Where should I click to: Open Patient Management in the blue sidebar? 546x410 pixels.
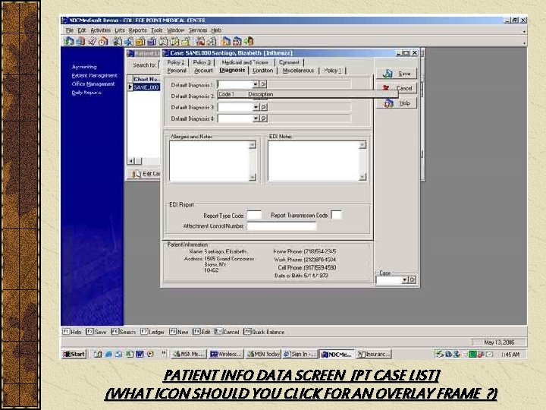(94, 75)
